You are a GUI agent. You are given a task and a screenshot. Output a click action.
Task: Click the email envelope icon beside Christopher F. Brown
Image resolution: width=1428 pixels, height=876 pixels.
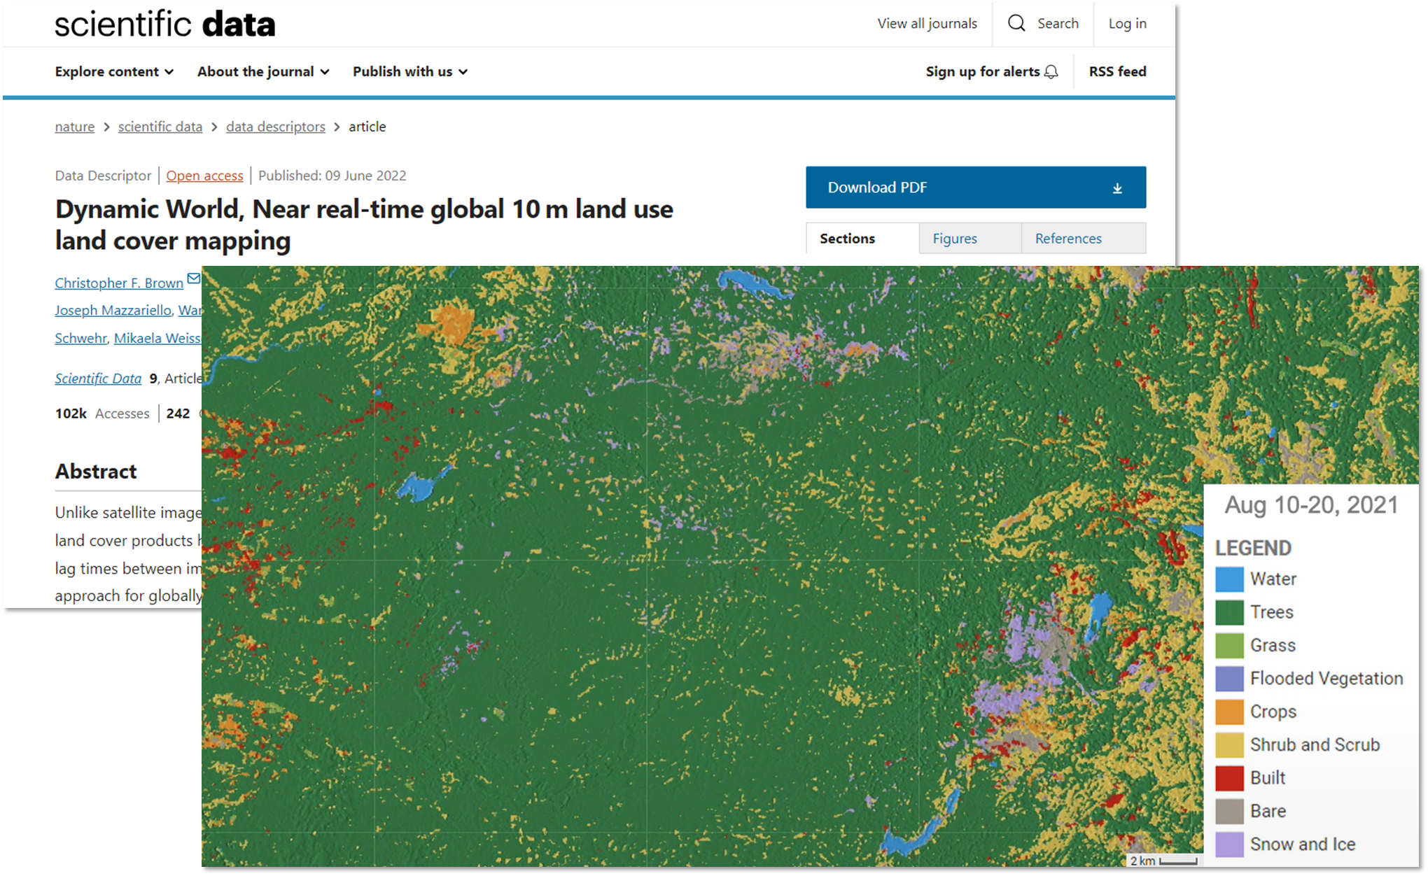(194, 278)
